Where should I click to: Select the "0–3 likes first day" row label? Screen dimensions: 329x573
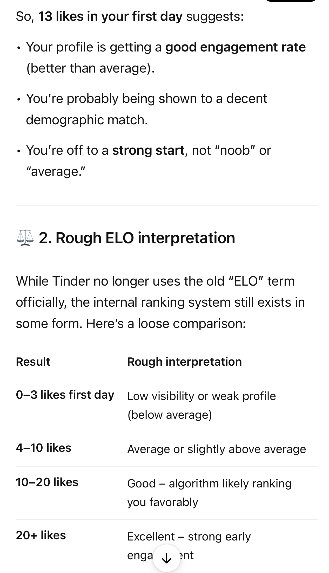click(65, 395)
